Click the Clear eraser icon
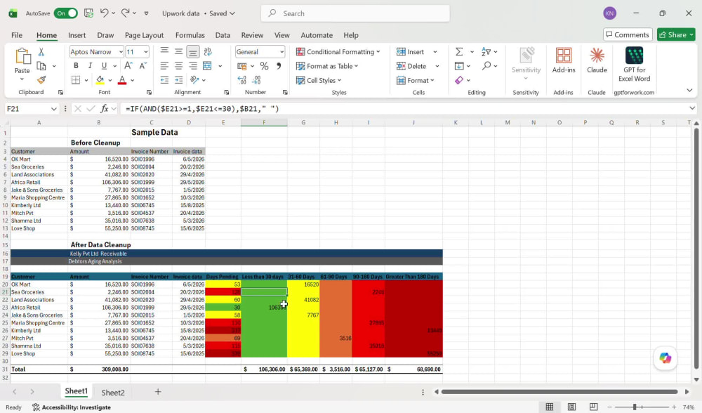Screen dimensions: 702x413 click(459, 80)
